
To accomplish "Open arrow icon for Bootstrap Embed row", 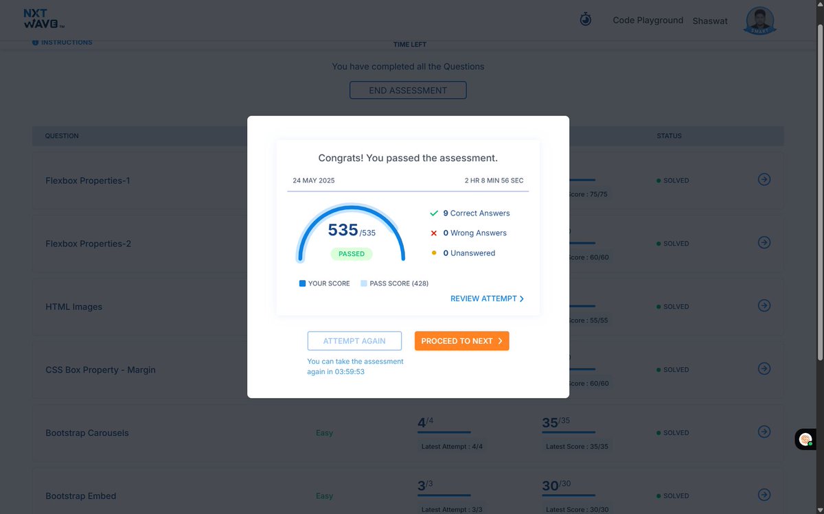I will 764,495.
